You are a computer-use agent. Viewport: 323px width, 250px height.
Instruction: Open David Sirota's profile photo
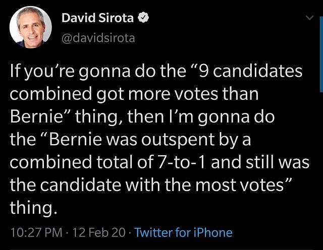[30, 27]
